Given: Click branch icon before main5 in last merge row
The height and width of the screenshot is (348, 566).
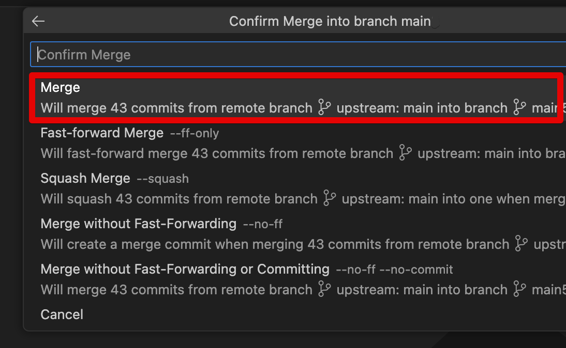Looking at the screenshot, I should [x=519, y=289].
